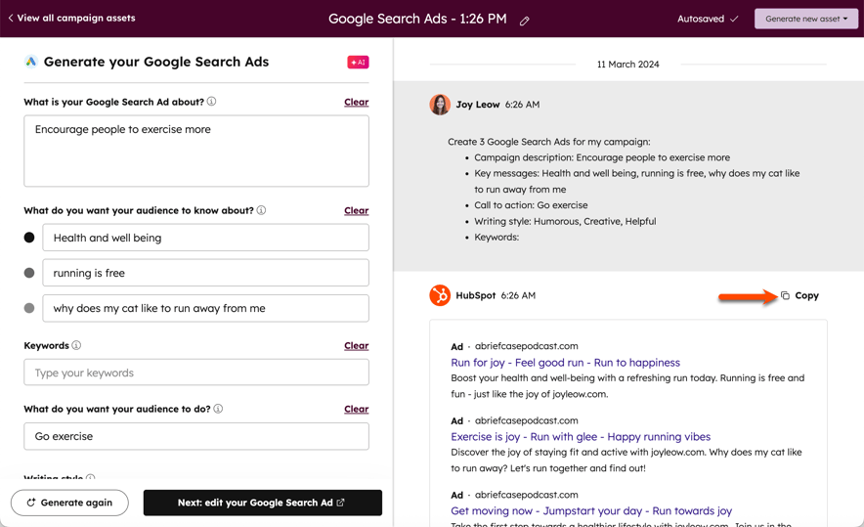
Task: Click info icon beside the audience do question
Action: click(218, 409)
